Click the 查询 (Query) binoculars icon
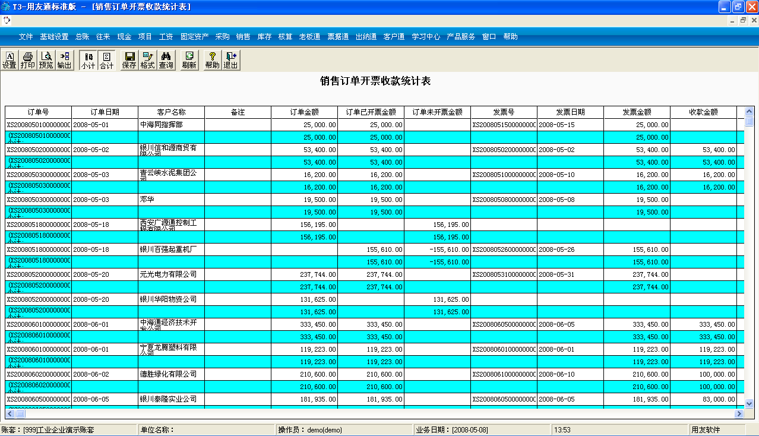Image resolution: width=759 pixels, height=436 pixels. click(166, 60)
